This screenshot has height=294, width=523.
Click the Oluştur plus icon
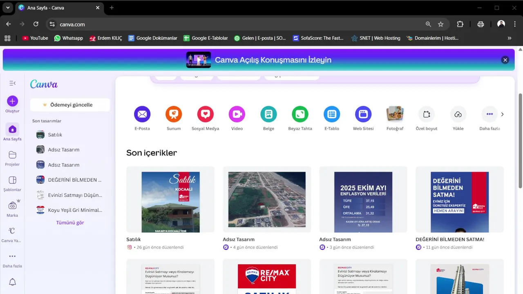point(12,101)
